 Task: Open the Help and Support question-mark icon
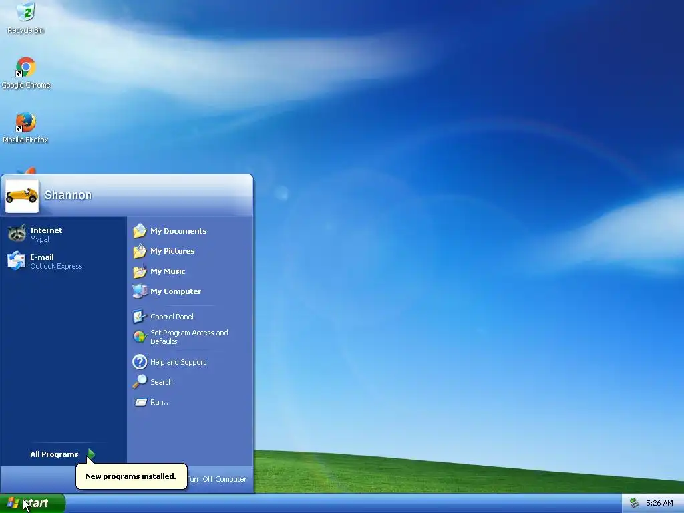140,362
